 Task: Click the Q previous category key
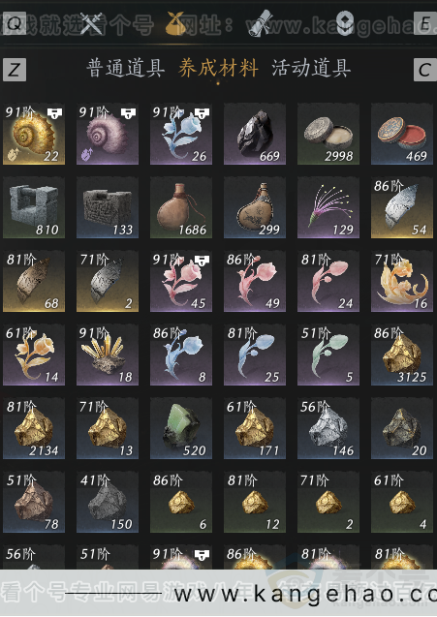[x=15, y=23]
